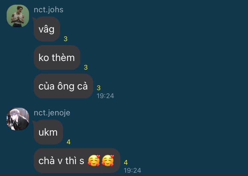248x176 pixels.
Task: Tap second smiling-hearts emoji in message
Action: [x=108, y=161]
